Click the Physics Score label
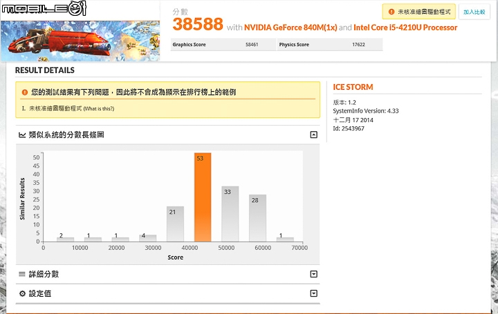Screen dimensions: 498x314 click(294, 45)
